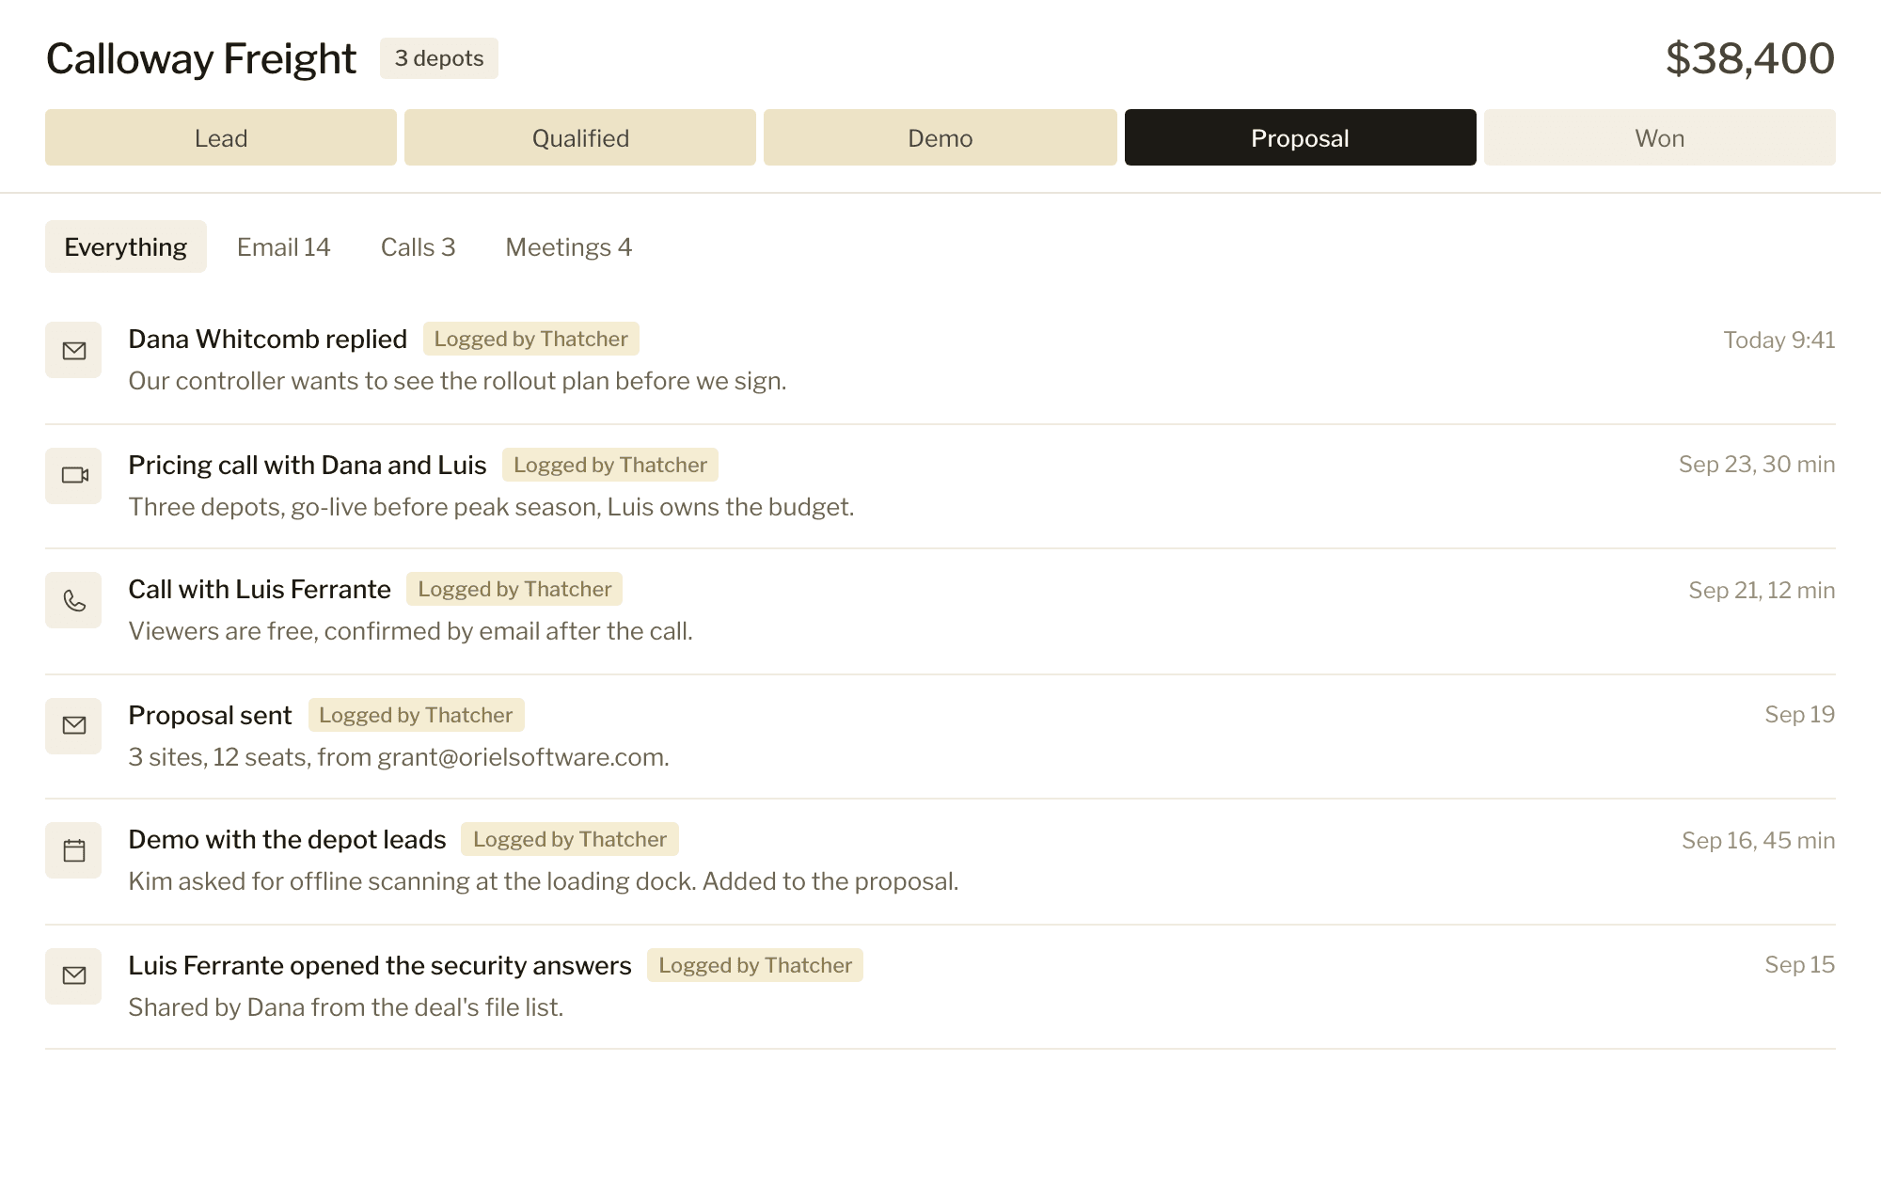Click the Today 9:41 timestamp
This screenshot has width=1881, height=1204.
1779,340
